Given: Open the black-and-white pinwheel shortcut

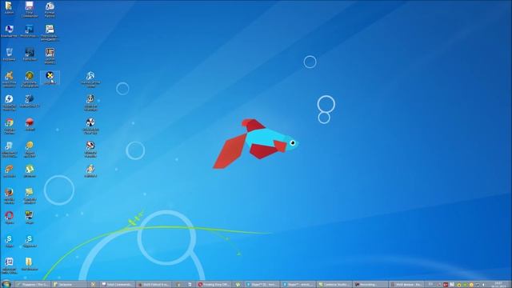Looking at the screenshot, I should pyautogui.click(x=90, y=126).
